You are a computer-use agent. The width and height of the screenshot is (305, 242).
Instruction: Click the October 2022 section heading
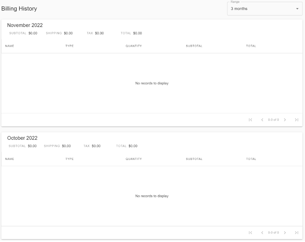coord(22,138)
